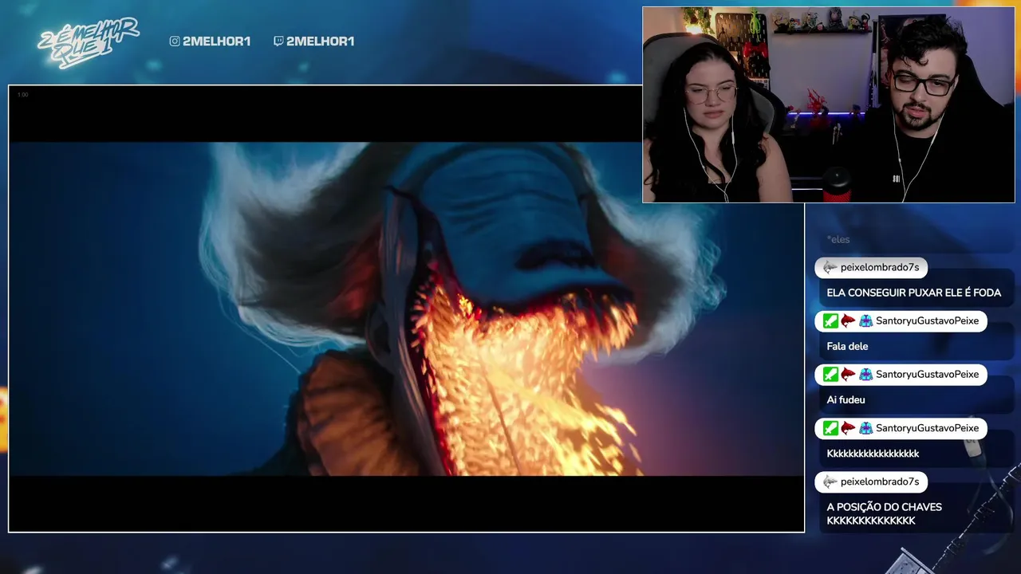
Task: Select username SantoryuGustavoPeixe above 'Kkkkkkkkkkkkkkkkkk'
Action: tap(927, 428)
